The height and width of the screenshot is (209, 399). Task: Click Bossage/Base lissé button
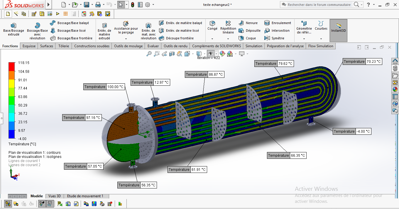pyautogui.click(x=68, y=31)
